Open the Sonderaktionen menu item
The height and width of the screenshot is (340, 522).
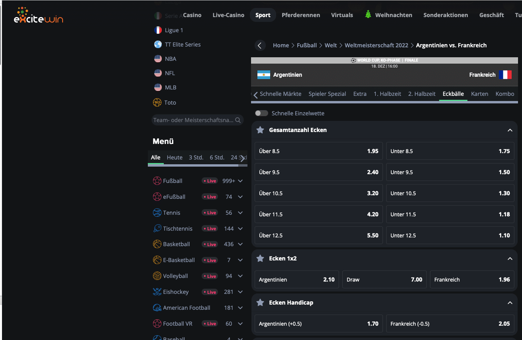446,15
